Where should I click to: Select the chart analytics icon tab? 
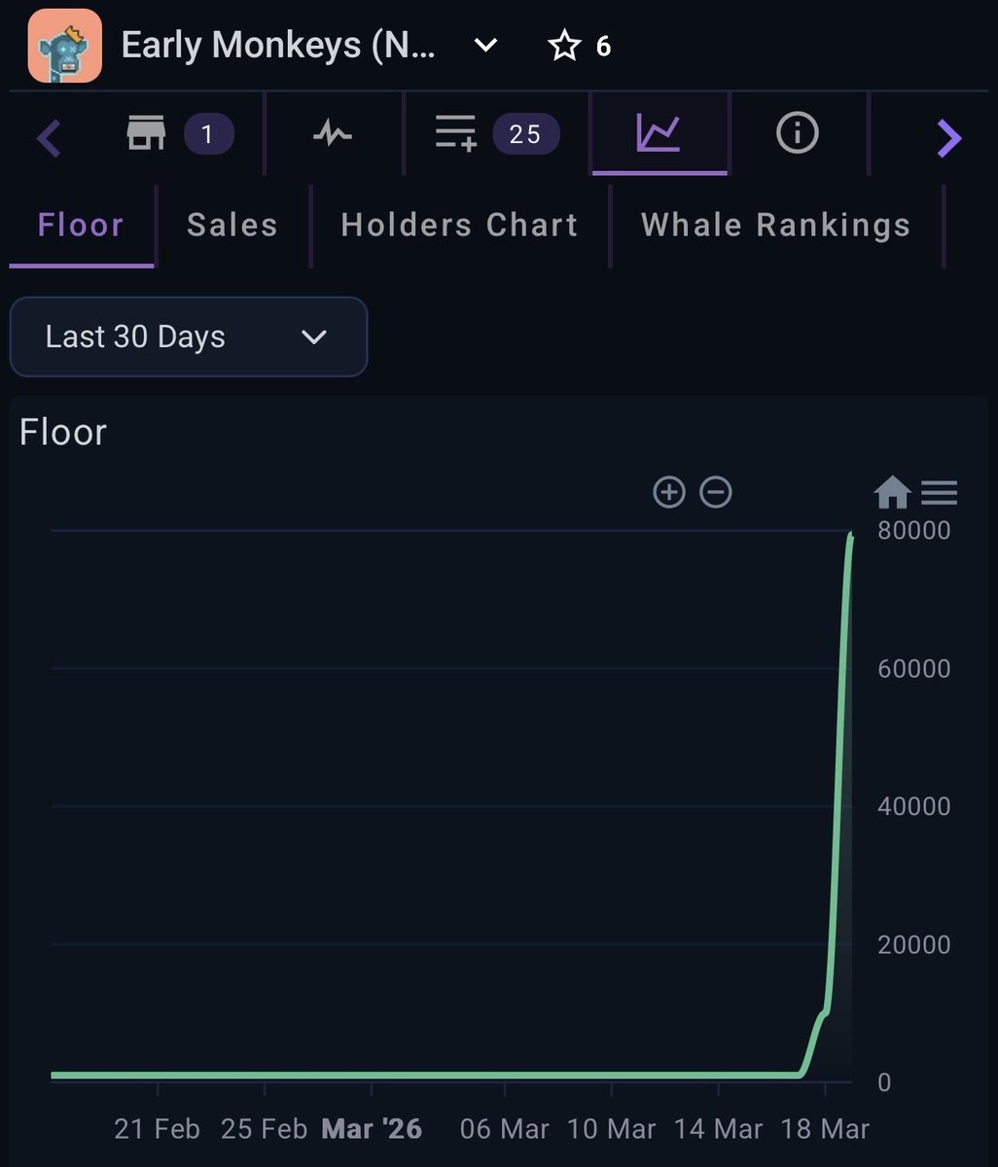pyautogui.click(x=659, y=133)
